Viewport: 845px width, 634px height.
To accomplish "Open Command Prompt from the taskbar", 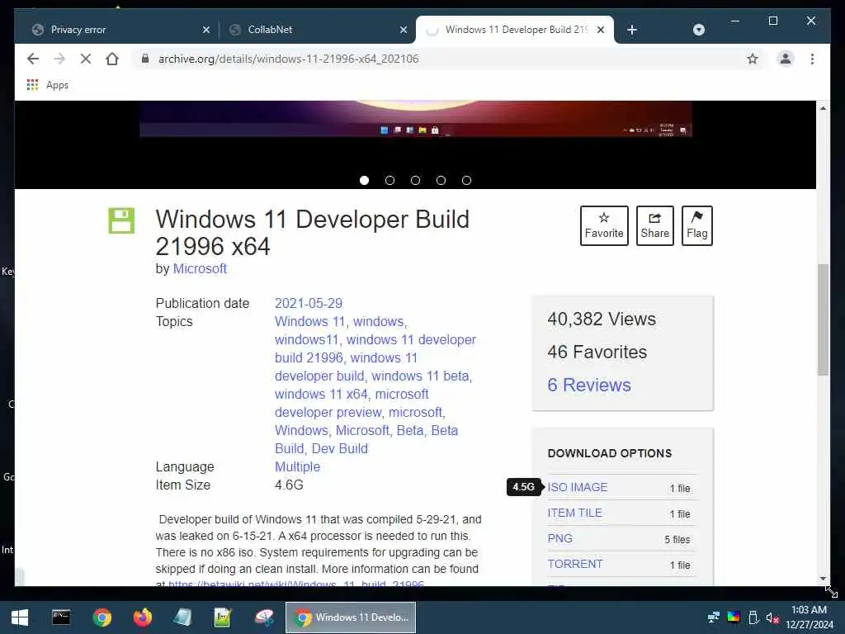I will point(61,617).
